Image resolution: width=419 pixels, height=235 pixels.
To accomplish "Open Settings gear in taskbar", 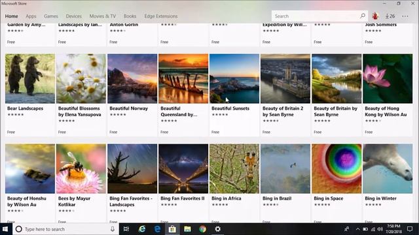I will coord(218,229).
